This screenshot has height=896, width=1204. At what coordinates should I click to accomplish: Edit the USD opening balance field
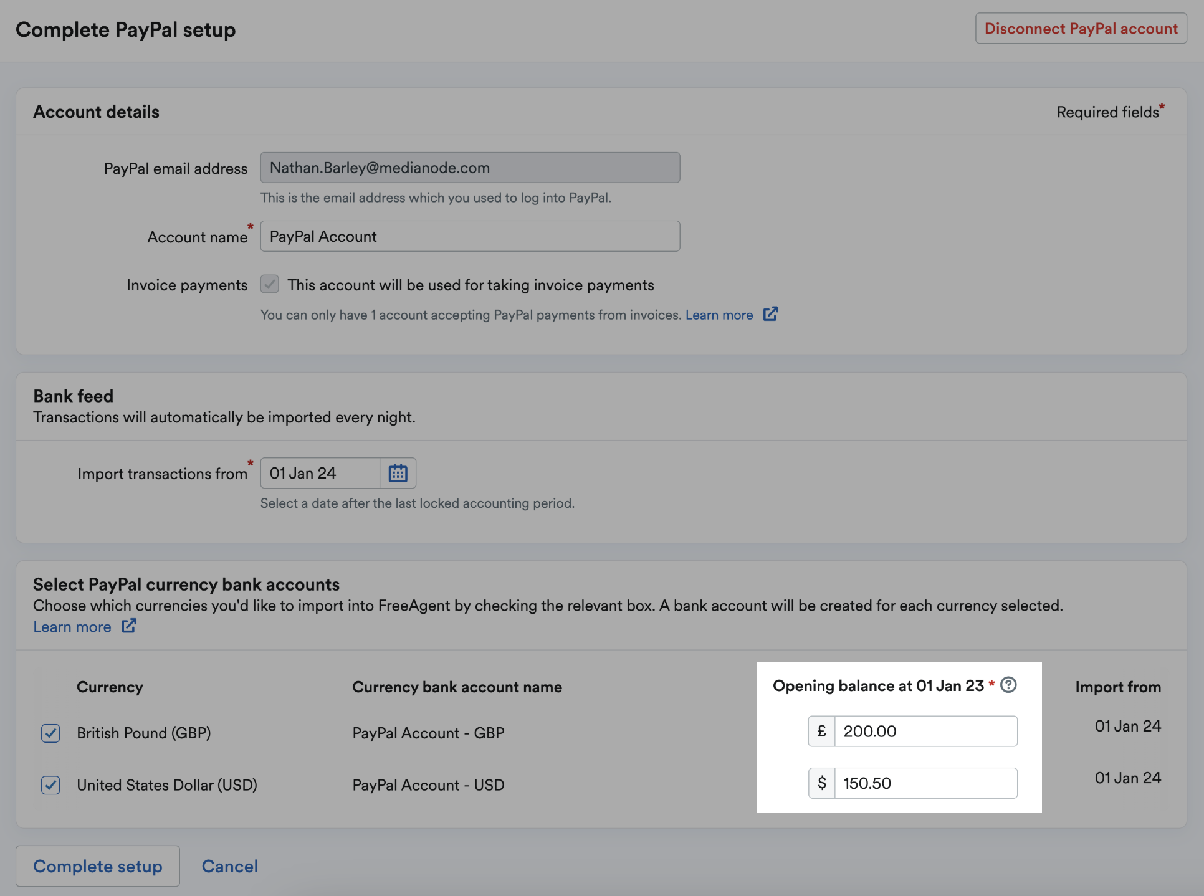pyautogui.click(x=926, y=783)
